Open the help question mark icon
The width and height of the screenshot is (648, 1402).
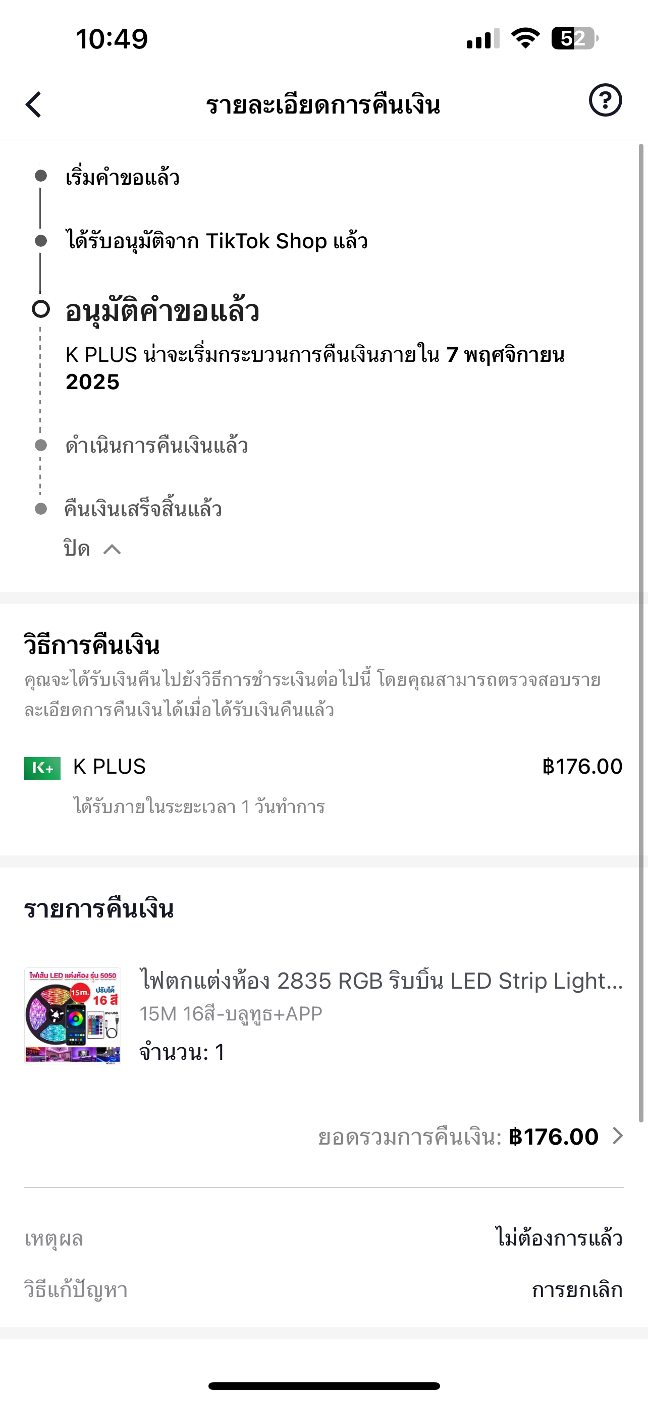[x=605, y=100]
